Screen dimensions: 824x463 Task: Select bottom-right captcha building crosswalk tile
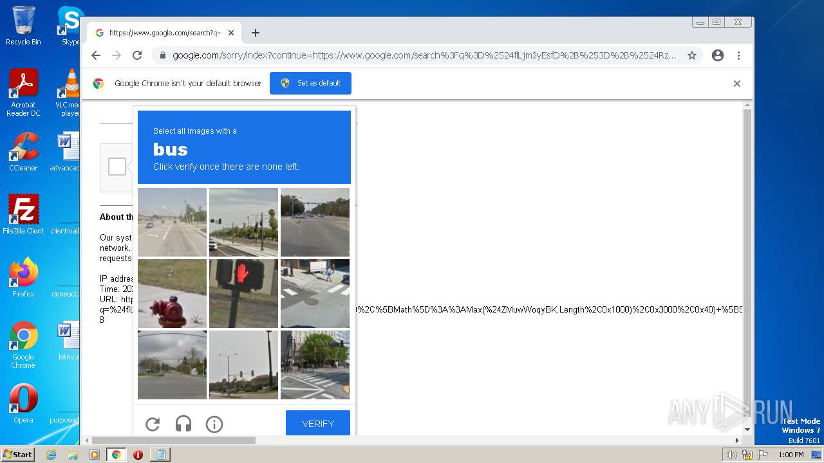point(315,365)
